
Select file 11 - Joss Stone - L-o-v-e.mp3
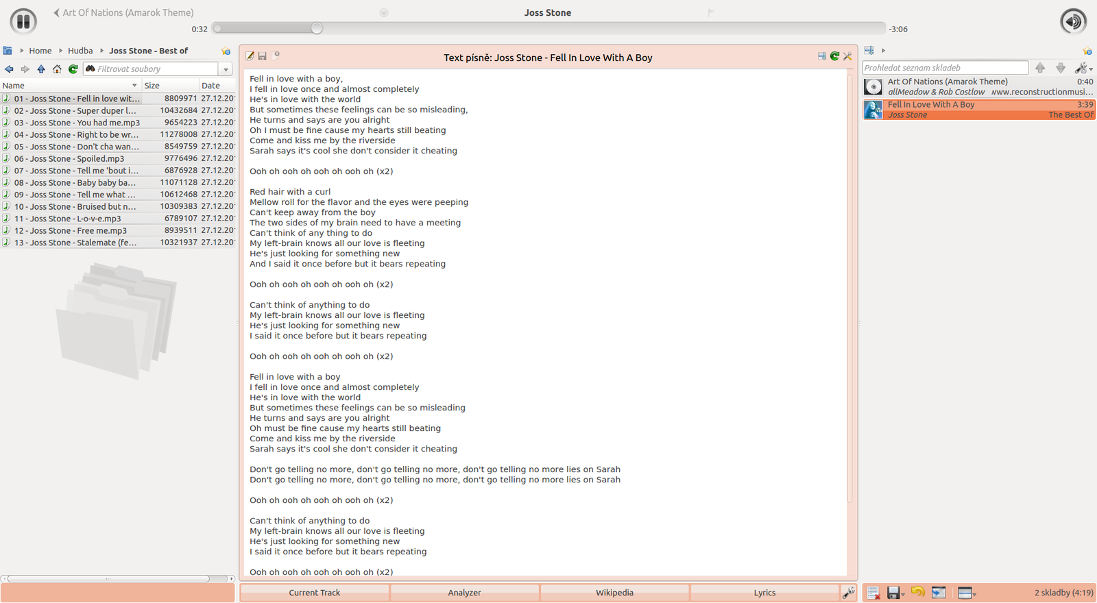pyautogui.click(x=118, y=219)
